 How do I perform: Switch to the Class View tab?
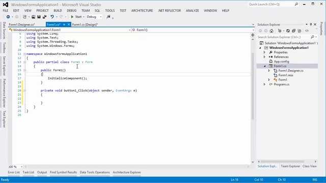(310, 166)
